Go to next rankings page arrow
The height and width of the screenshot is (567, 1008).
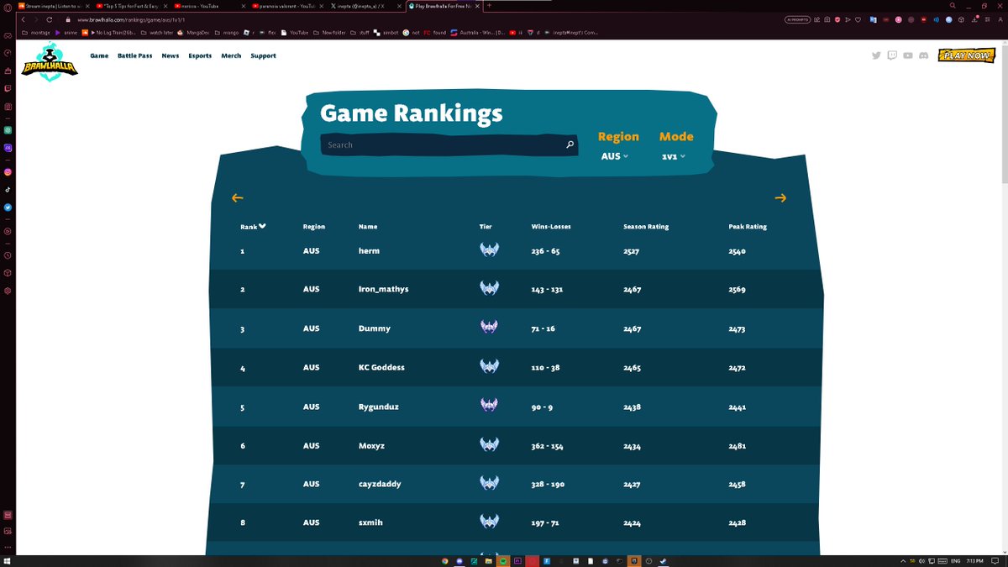pyautogui.click(x=780, y=198)
